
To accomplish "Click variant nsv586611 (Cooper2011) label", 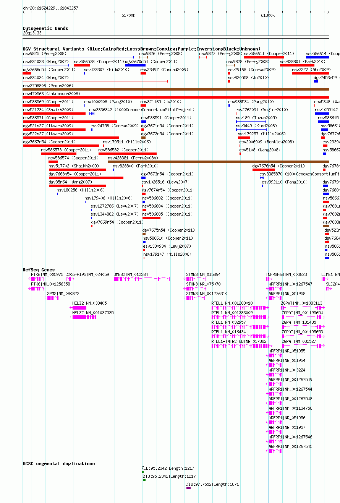I will 269,54.
